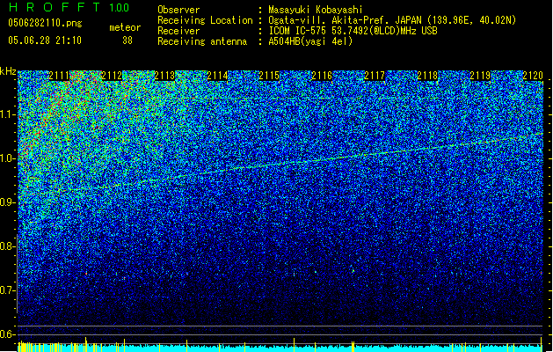This screenshot has height=352, width=553.
Task: Click the date stamp 05.06.28 21:10
Action: pos(45,40)
